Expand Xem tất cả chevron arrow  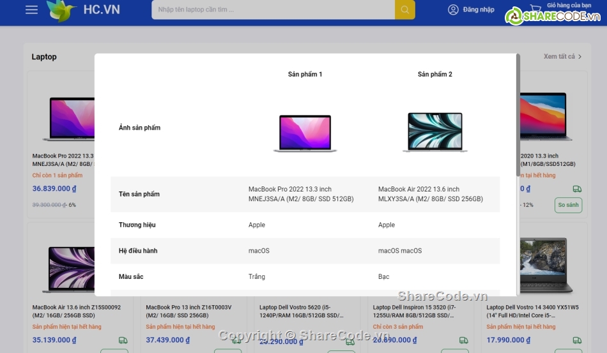coord(580,57)
